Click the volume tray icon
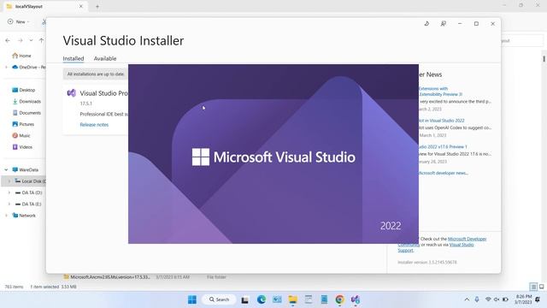Viewport: 547px width, 308px height. (x=497, y=299)
